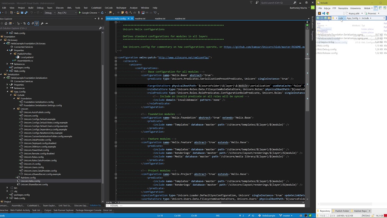Close the Unicorn.Helix.config tab
Viewport: 387px width, 218px height.
pyautogui.click(x=132, y=18)
